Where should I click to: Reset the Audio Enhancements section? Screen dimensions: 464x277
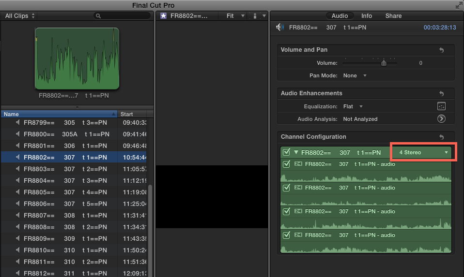coord(441,93)
